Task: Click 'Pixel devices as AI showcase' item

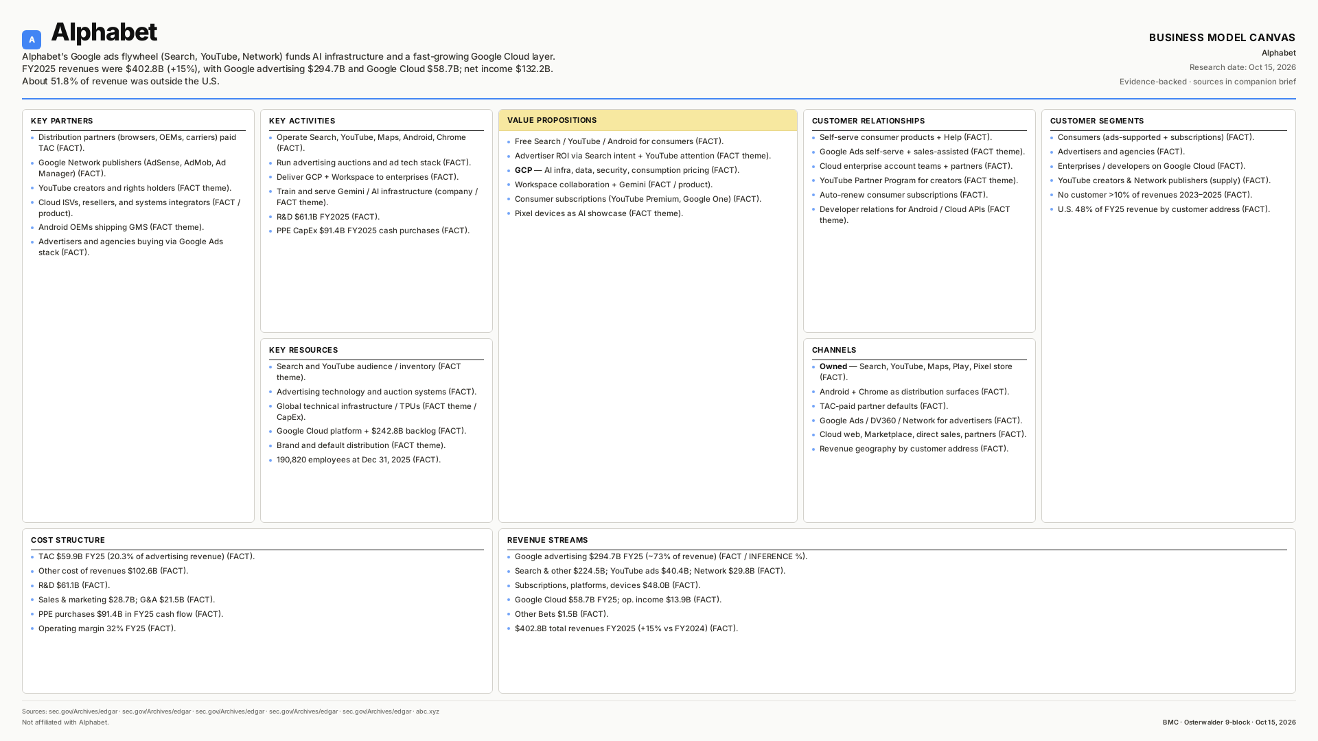Action: (599, 213)
